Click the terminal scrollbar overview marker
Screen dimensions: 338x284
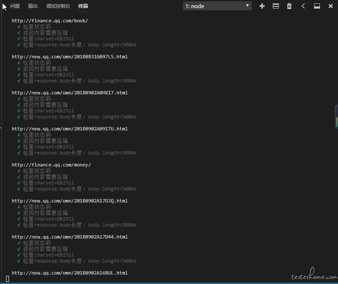tap(336, 117)
